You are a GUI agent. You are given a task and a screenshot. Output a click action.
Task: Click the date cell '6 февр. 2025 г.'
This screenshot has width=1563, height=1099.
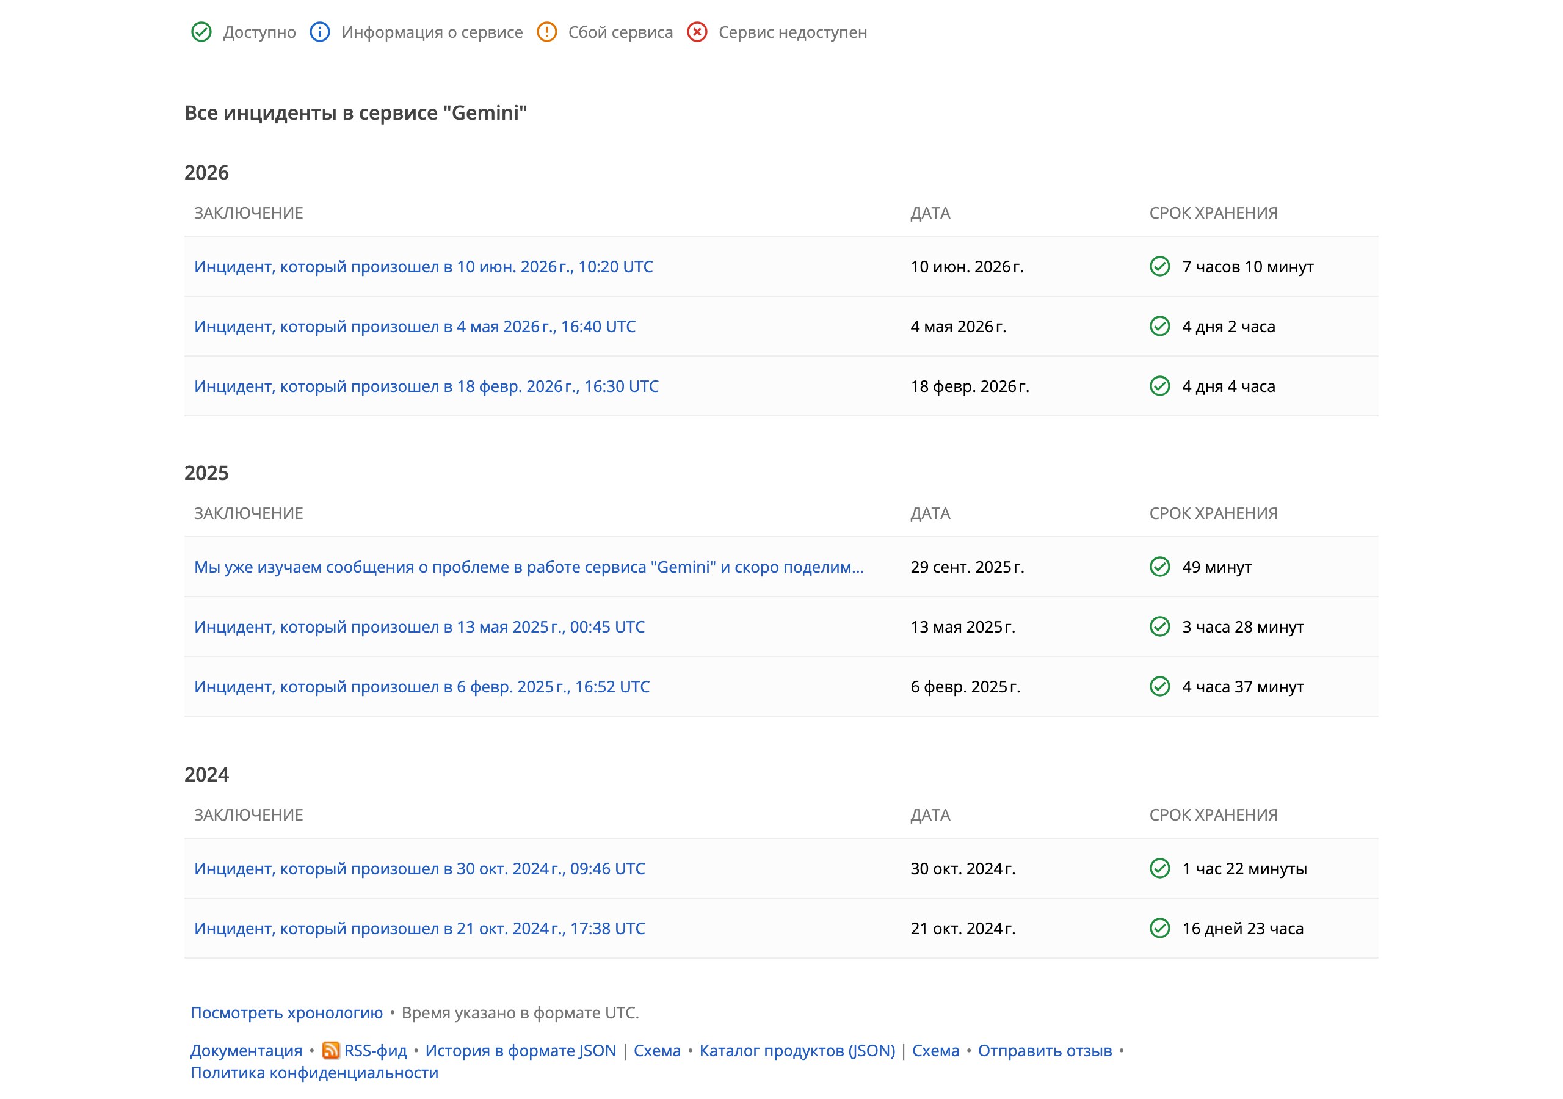(x=965, y=686)
